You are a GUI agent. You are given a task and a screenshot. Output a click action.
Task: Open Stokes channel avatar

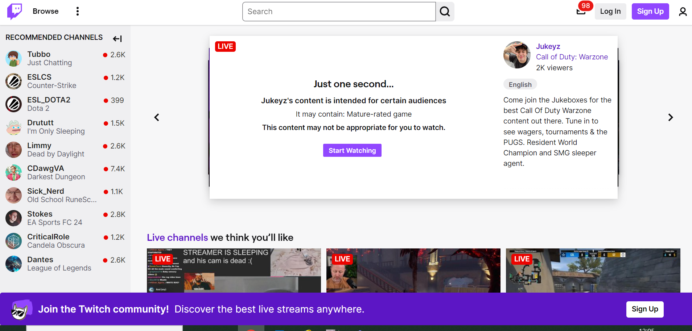14,218
